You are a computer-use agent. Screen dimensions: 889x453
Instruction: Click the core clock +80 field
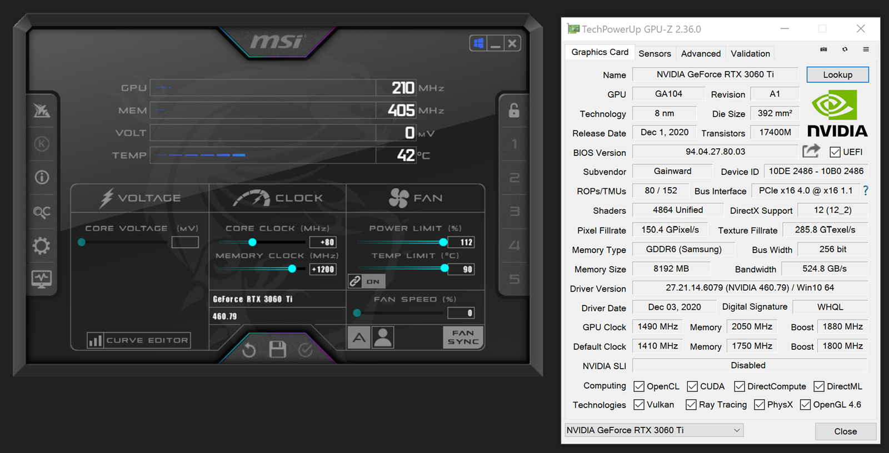323,242
